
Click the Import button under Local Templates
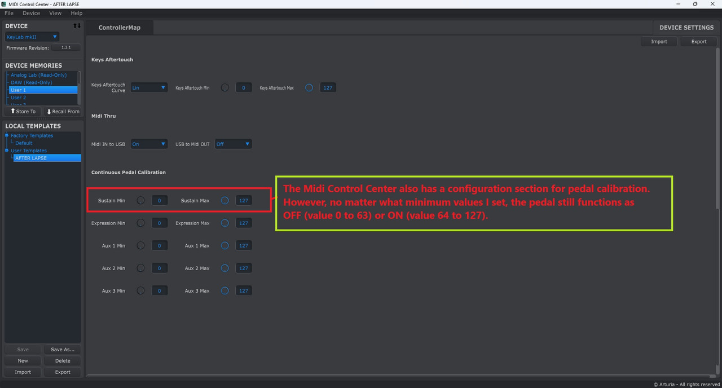click(23, 372)
